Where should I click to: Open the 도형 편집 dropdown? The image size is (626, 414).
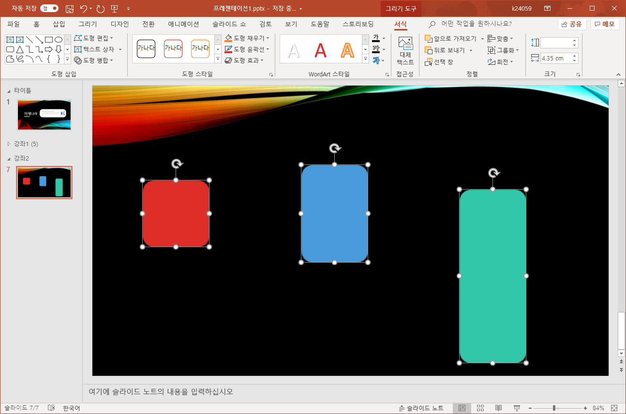[94, 38]
